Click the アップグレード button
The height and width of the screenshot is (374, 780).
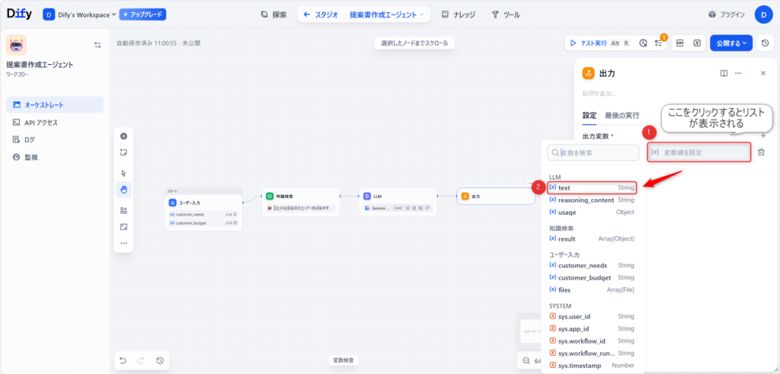(x=143, y=14)
